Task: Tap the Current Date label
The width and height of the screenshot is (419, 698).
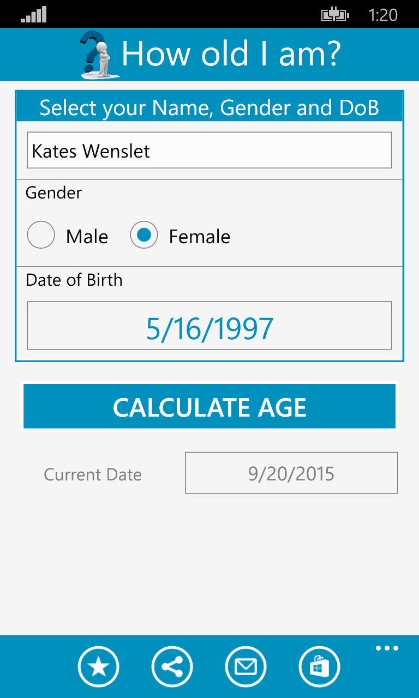Action: click(x=93, y=474)
